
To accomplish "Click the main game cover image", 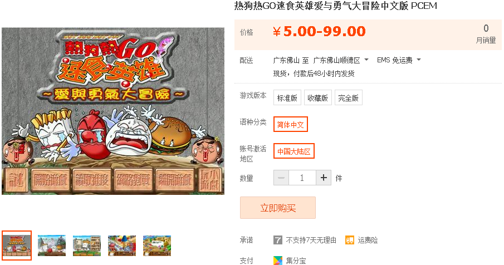I will [x=113, y=111].
